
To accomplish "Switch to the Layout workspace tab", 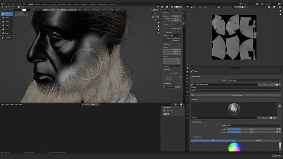I will coord(31,4).
